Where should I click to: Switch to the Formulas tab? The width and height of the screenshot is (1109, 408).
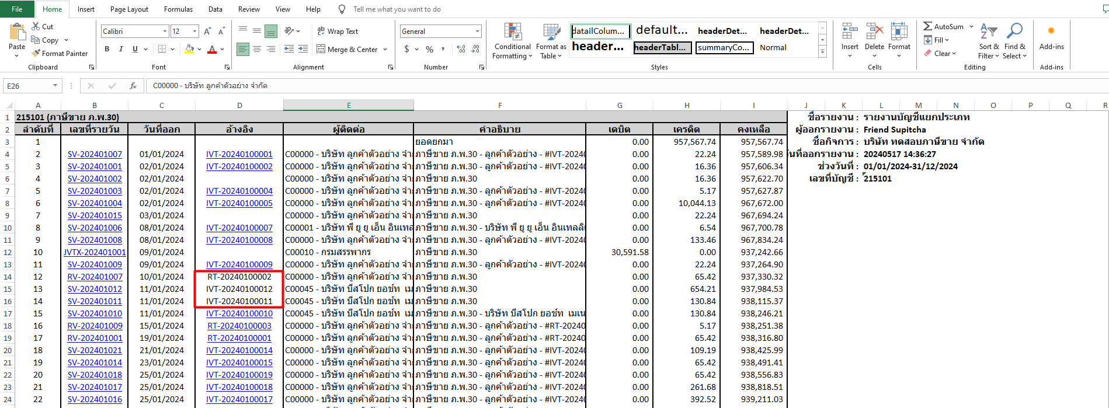(x=178, y=9)
